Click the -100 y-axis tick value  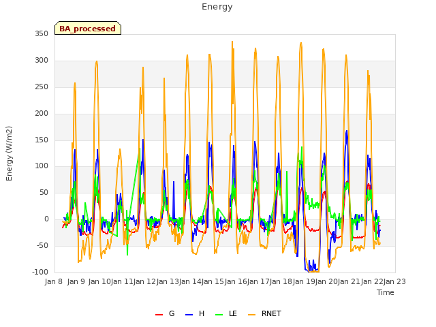pos(40,272)
